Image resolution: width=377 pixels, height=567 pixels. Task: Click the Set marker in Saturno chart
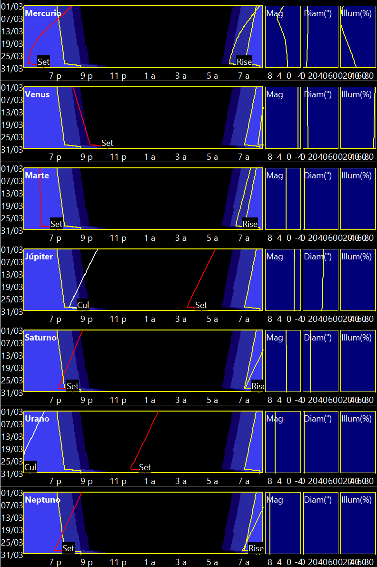click(x=72, y=386)
